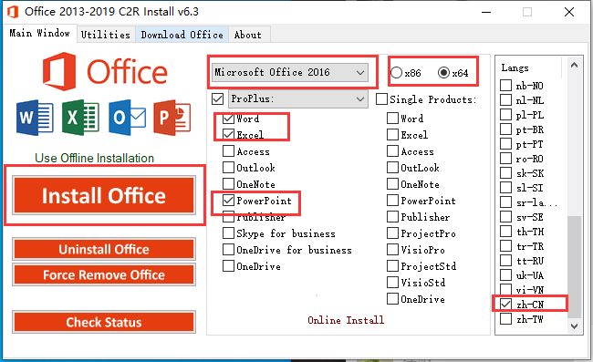Viewport: 593px width, 362px height.
Task: Click the orange PowerPoint app icon
Action: [x=172, y=118]
